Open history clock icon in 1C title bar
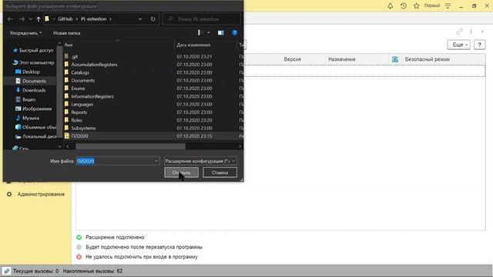The height and width of the screenshot is (277, 493). 404,5
